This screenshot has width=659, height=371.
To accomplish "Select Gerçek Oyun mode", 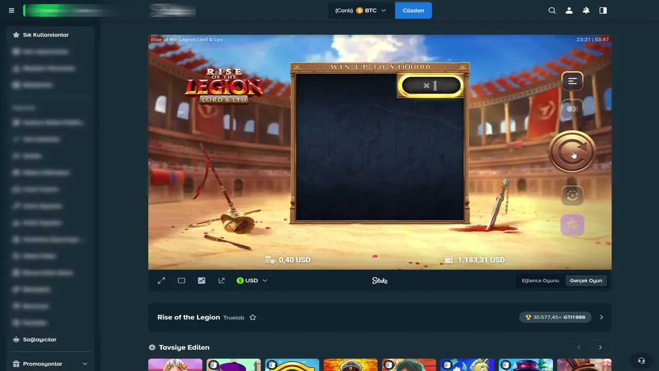I will click(586, 280).
